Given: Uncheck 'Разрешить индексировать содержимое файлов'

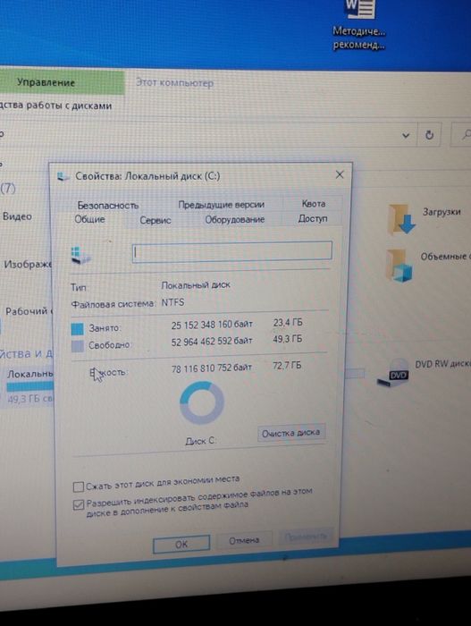Looking at the screenshot, I should (x=79, y=504).
